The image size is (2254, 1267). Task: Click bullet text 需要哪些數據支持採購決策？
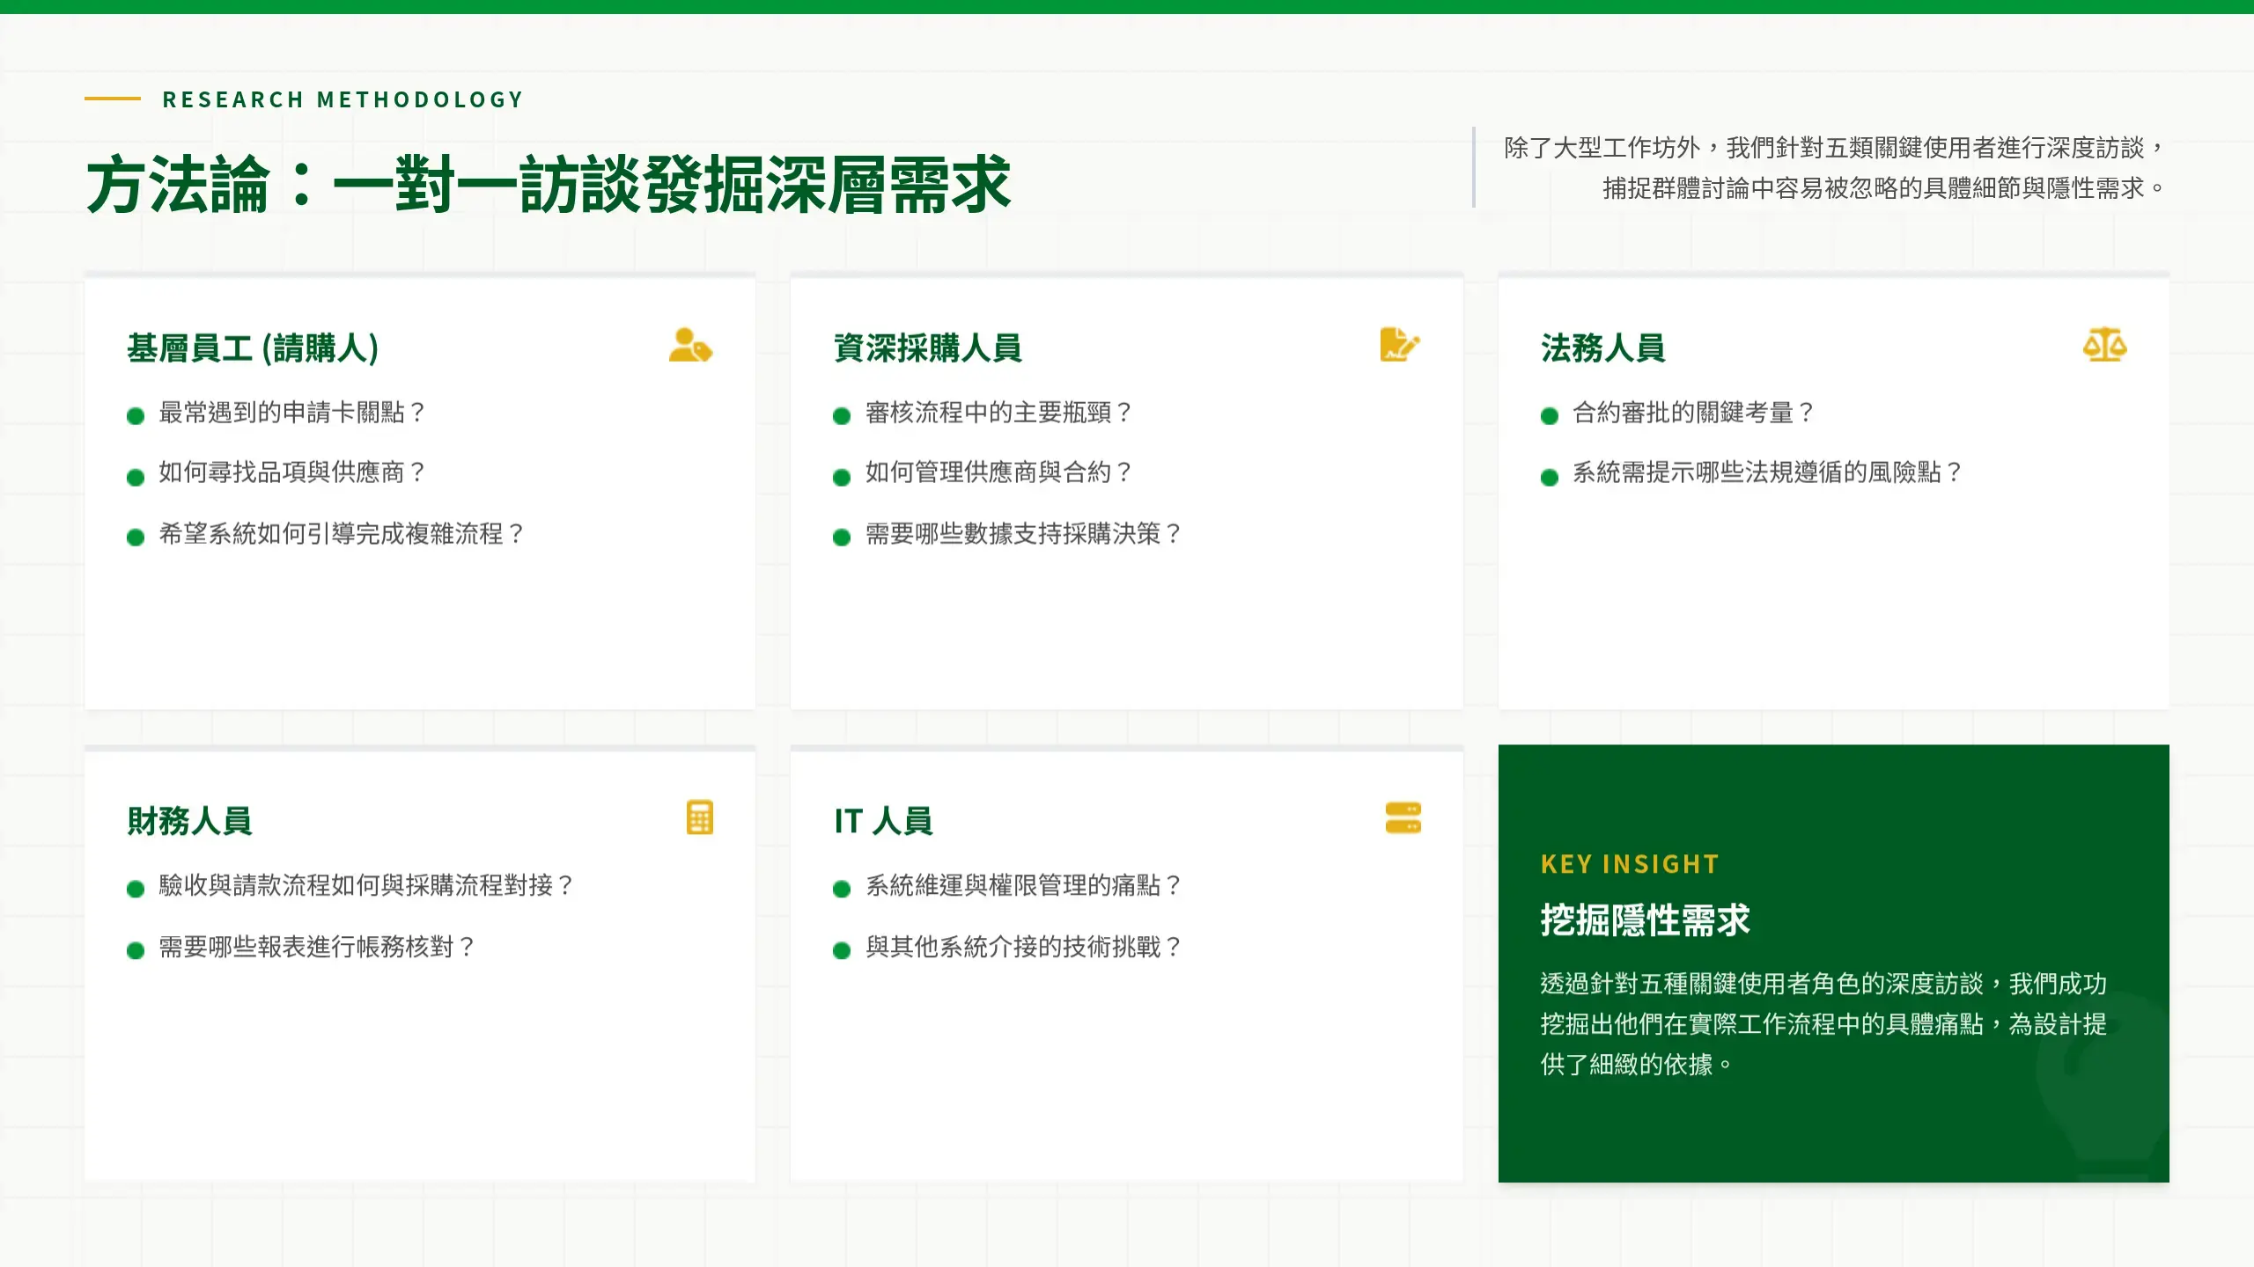point(1023,534)
